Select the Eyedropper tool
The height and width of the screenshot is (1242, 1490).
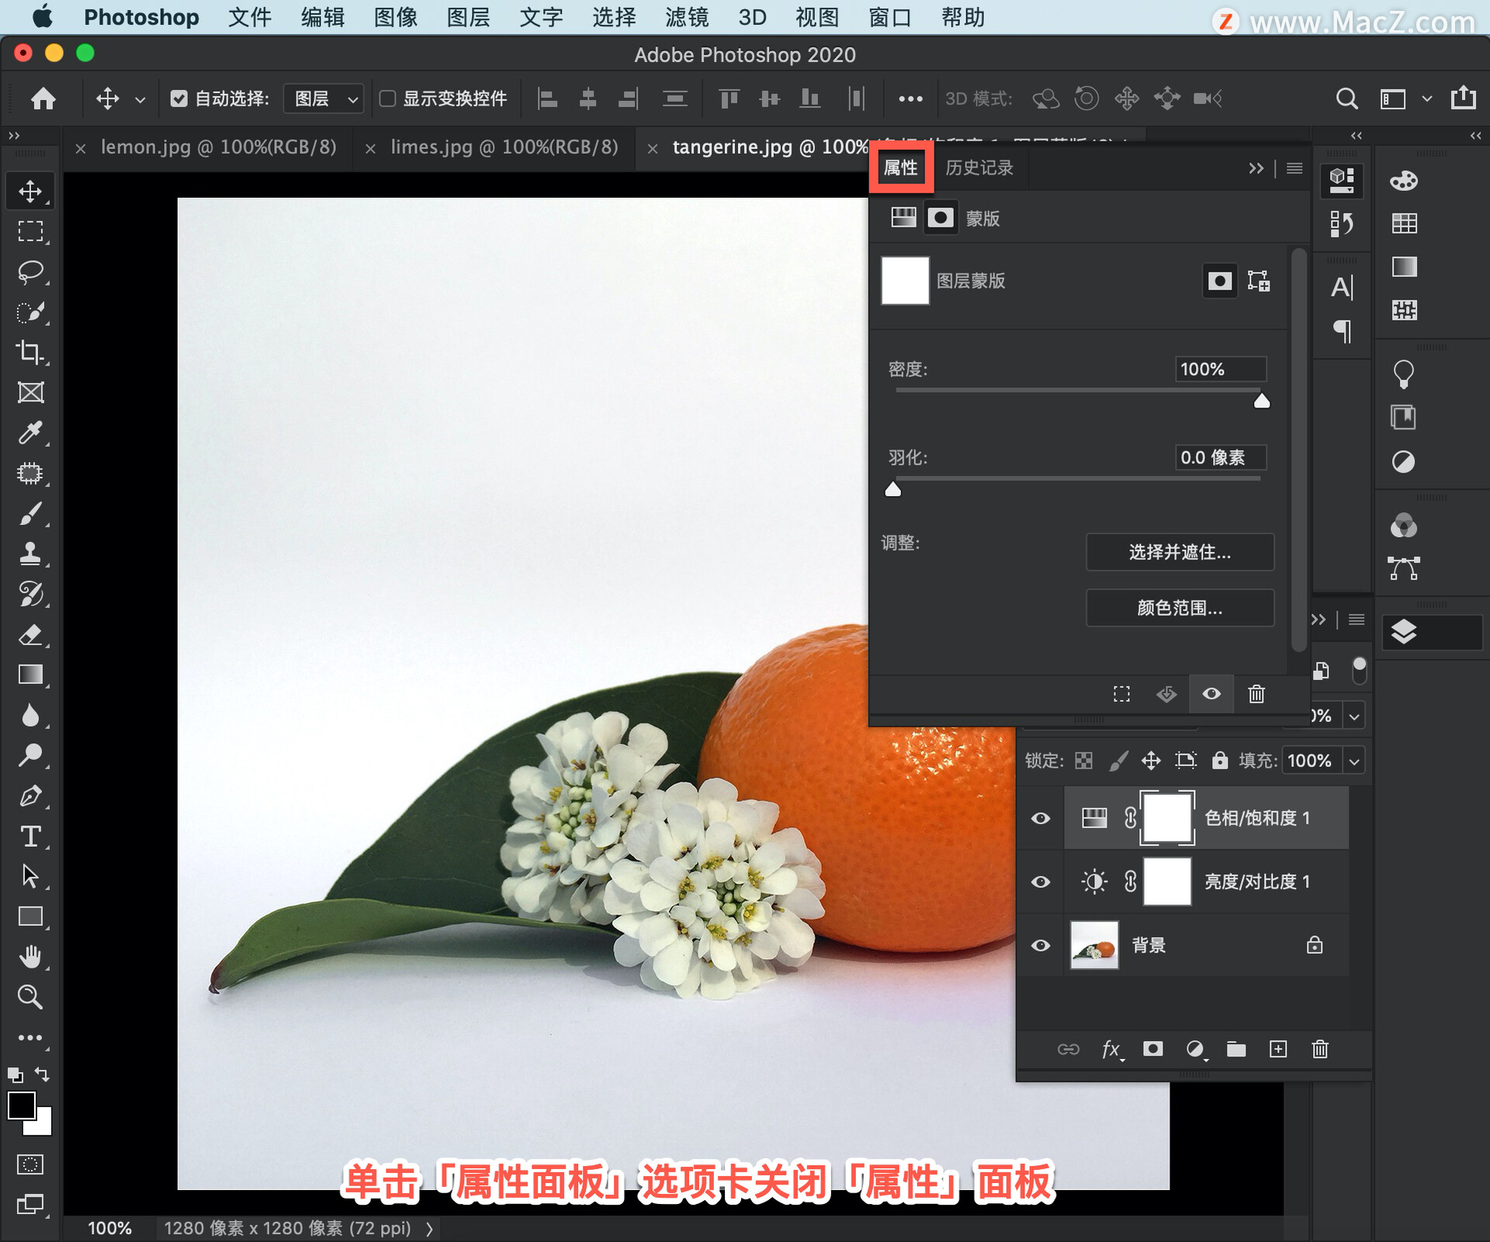(x=30, y=432)
